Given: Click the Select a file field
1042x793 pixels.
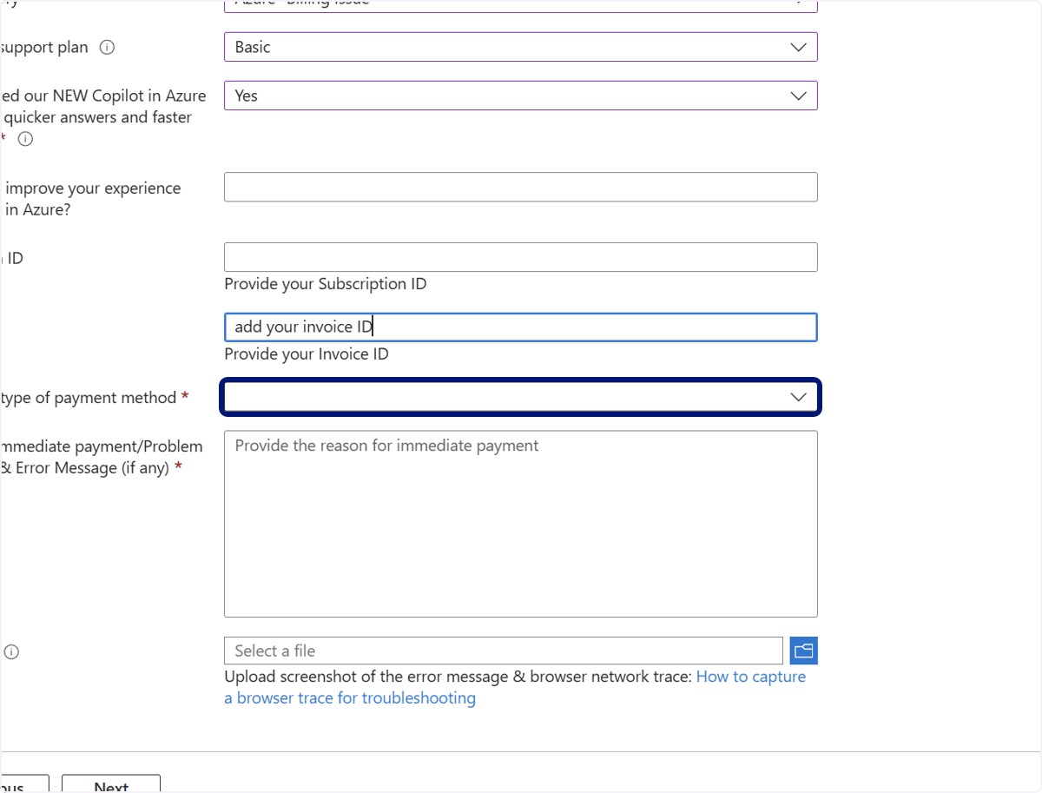Looking at the screenshot, I should pos(504,651).
